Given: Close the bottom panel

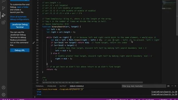Looking at the screenshot, I should (x=175, y=86).
